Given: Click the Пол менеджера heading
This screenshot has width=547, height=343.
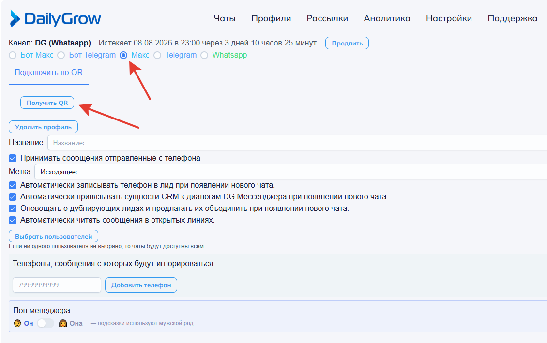Looking at the screenshot, I should (x=42, y=310).
